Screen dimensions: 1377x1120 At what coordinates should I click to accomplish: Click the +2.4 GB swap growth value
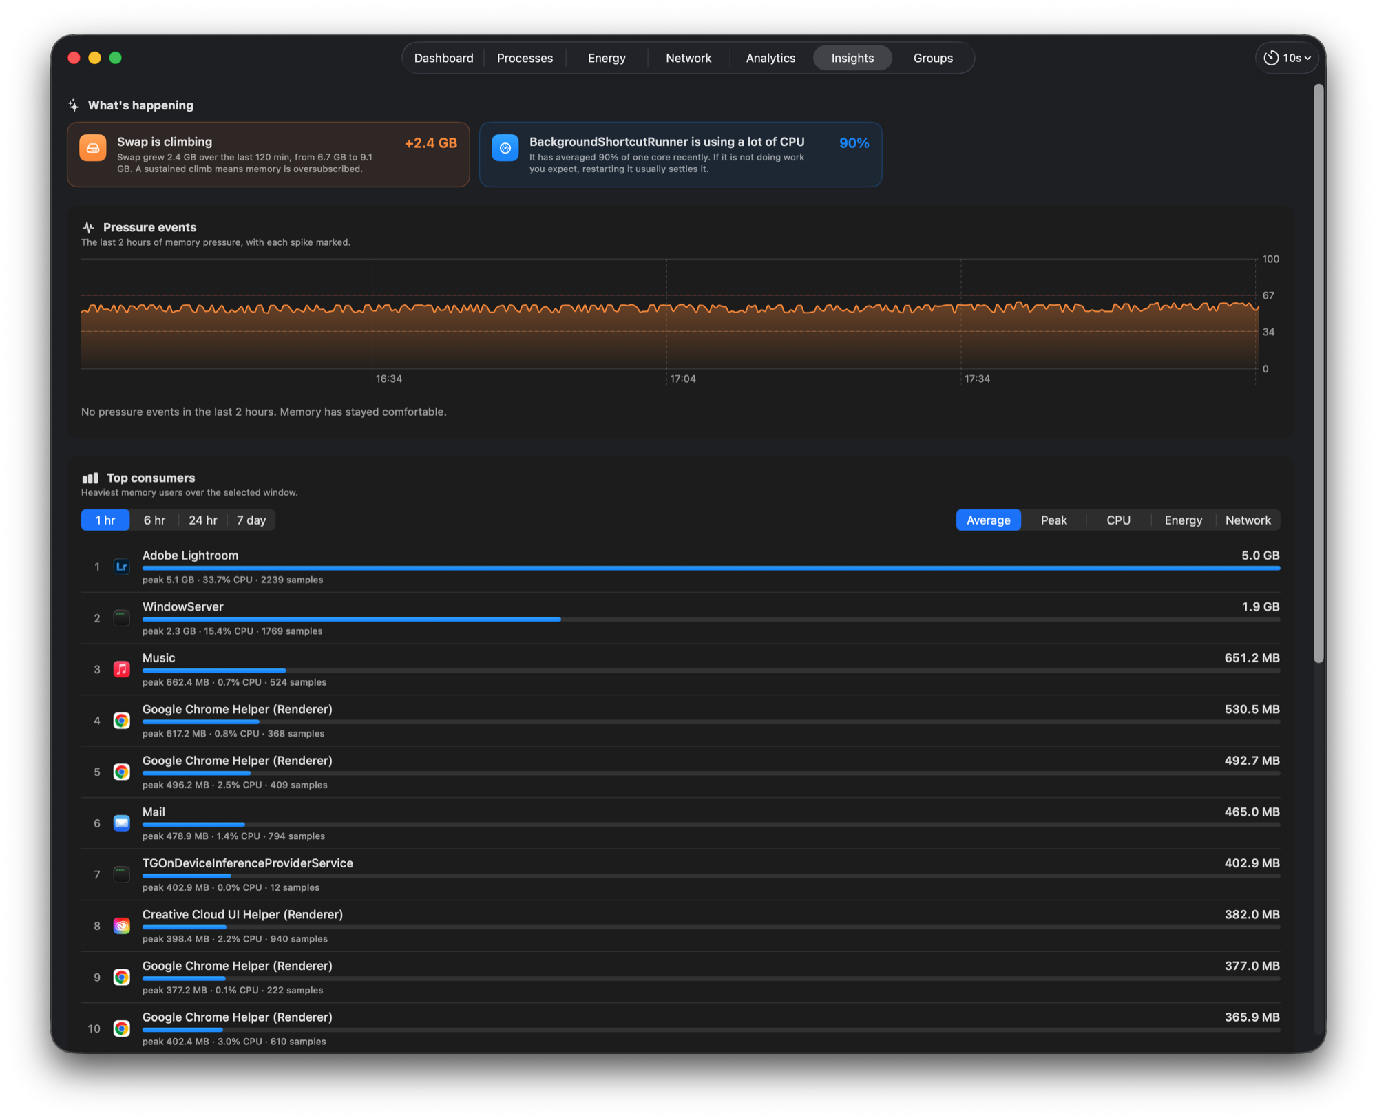[431, 143]
